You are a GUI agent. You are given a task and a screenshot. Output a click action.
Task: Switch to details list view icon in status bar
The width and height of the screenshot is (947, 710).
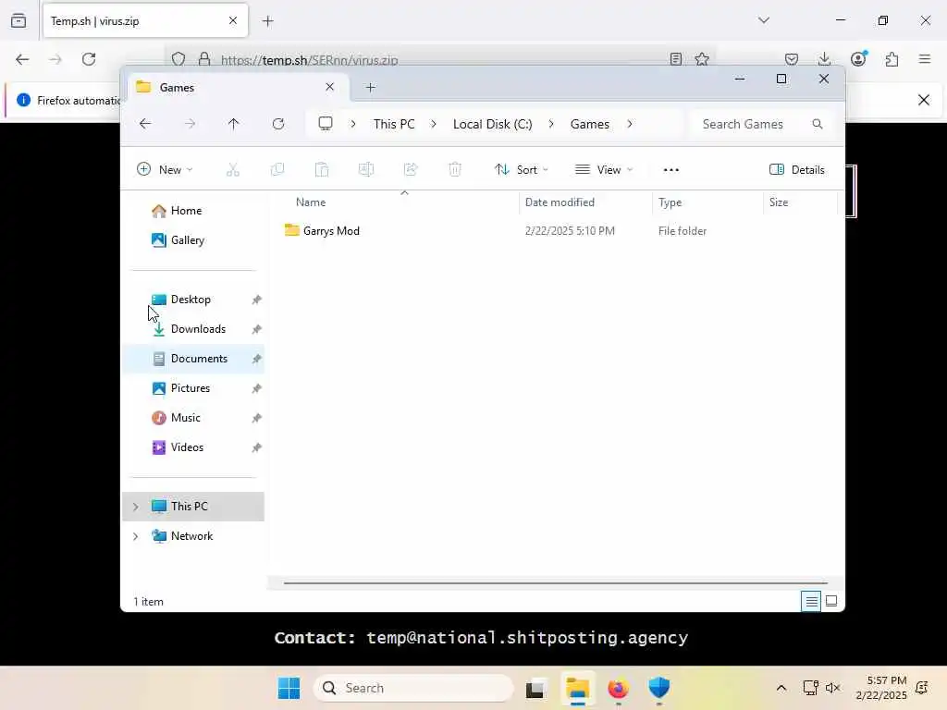pyautogui.click(x=811, y=601)
